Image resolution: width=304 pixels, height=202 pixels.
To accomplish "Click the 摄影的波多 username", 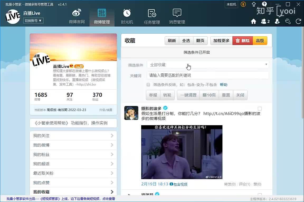I will [x=151, y=108].
